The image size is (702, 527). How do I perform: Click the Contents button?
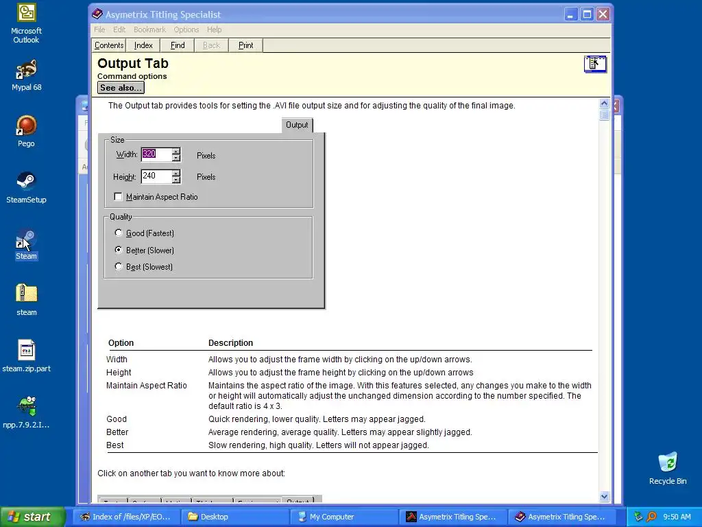pos(109,45)
